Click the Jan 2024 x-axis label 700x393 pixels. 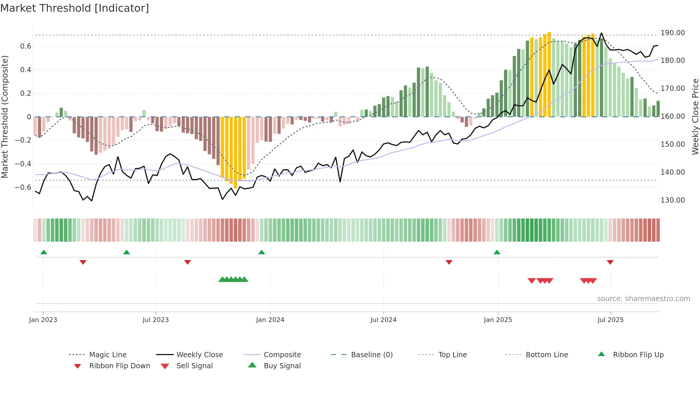270,320
